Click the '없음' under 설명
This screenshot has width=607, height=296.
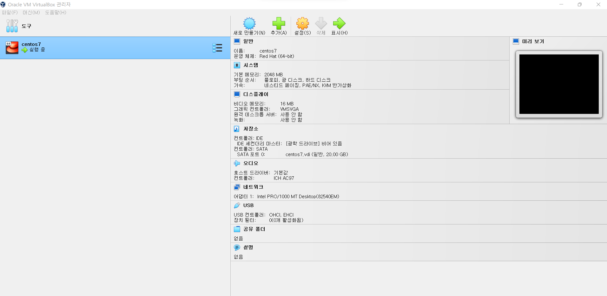(x=238, y=257)
